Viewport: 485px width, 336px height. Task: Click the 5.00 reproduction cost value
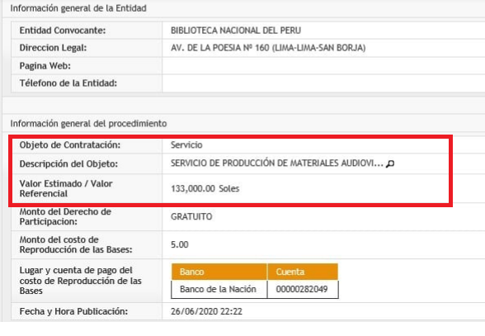tap(180, 244)
